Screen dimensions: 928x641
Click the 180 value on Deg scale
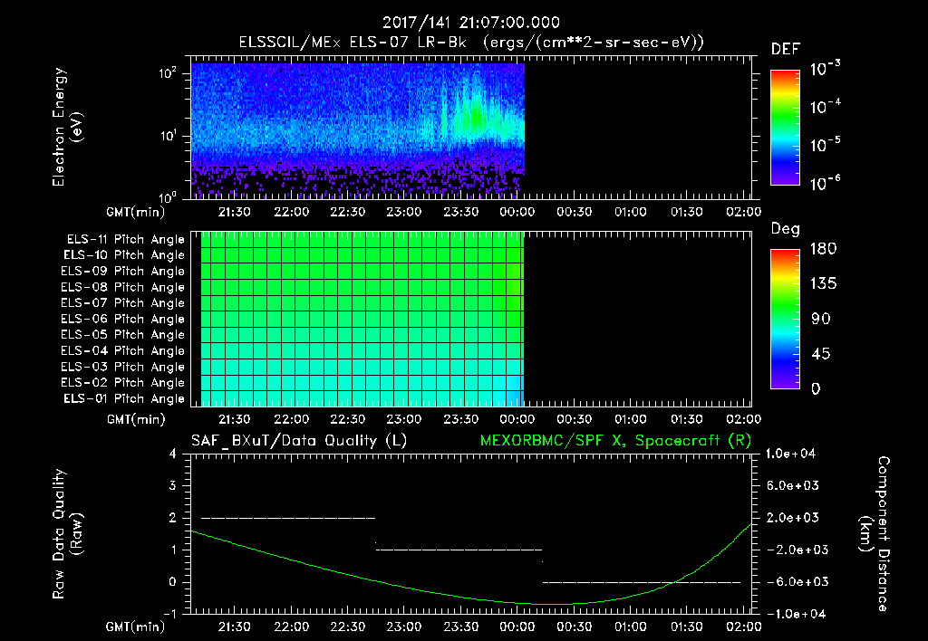(x=823, y=248)
